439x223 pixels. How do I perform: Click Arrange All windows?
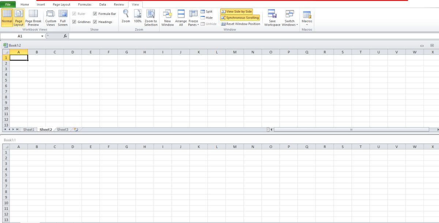pyautogui.click(x=181, y=18)
